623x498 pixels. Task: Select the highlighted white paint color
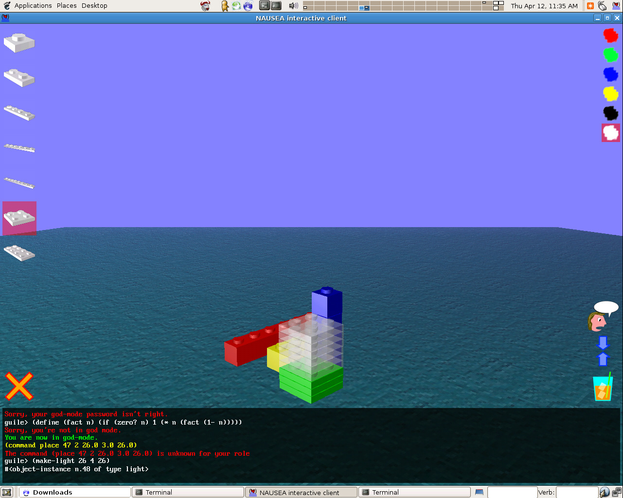pyautogui.click(x=611, y=133)
